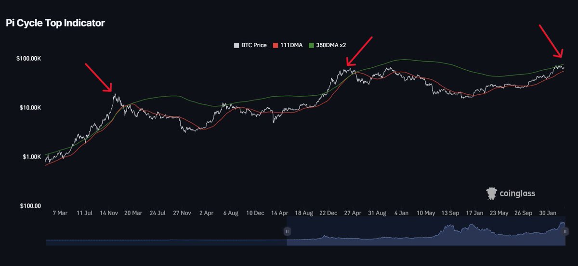Grab the left range slider handle
The image size is (578, 266).
[287, 231]
